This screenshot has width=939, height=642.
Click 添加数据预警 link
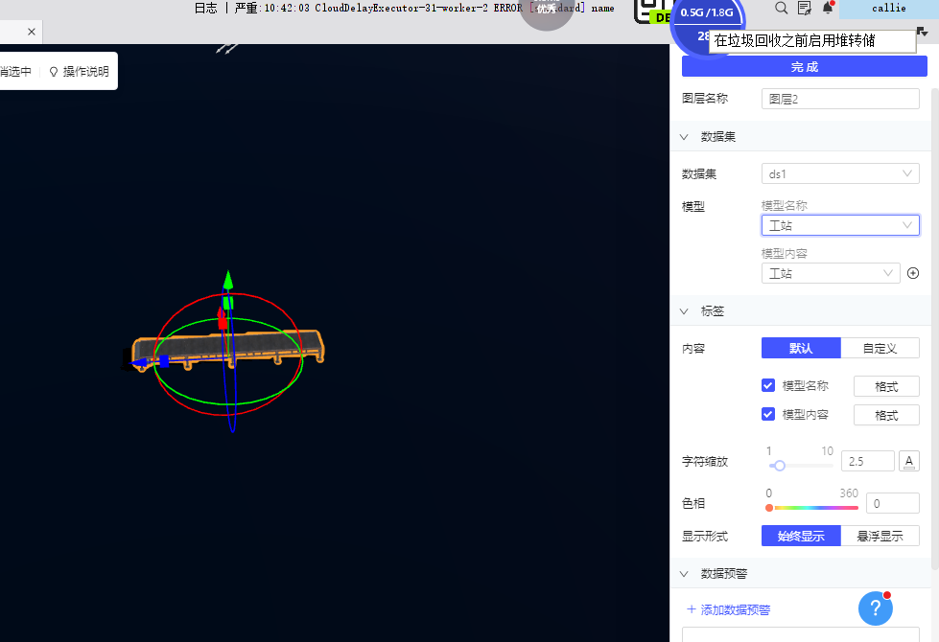(728, 609)
